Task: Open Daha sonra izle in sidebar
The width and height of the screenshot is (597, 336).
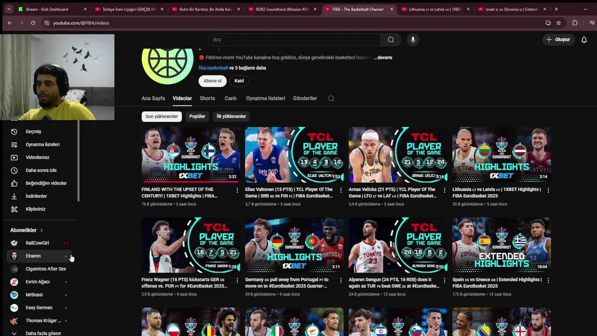Action: tap(40, 170)
